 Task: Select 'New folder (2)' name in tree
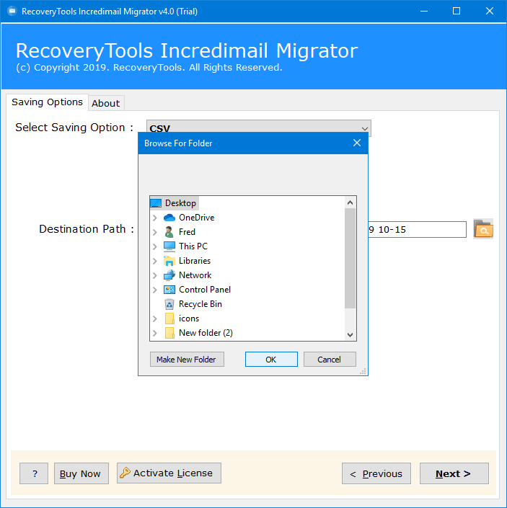point(206,333)
